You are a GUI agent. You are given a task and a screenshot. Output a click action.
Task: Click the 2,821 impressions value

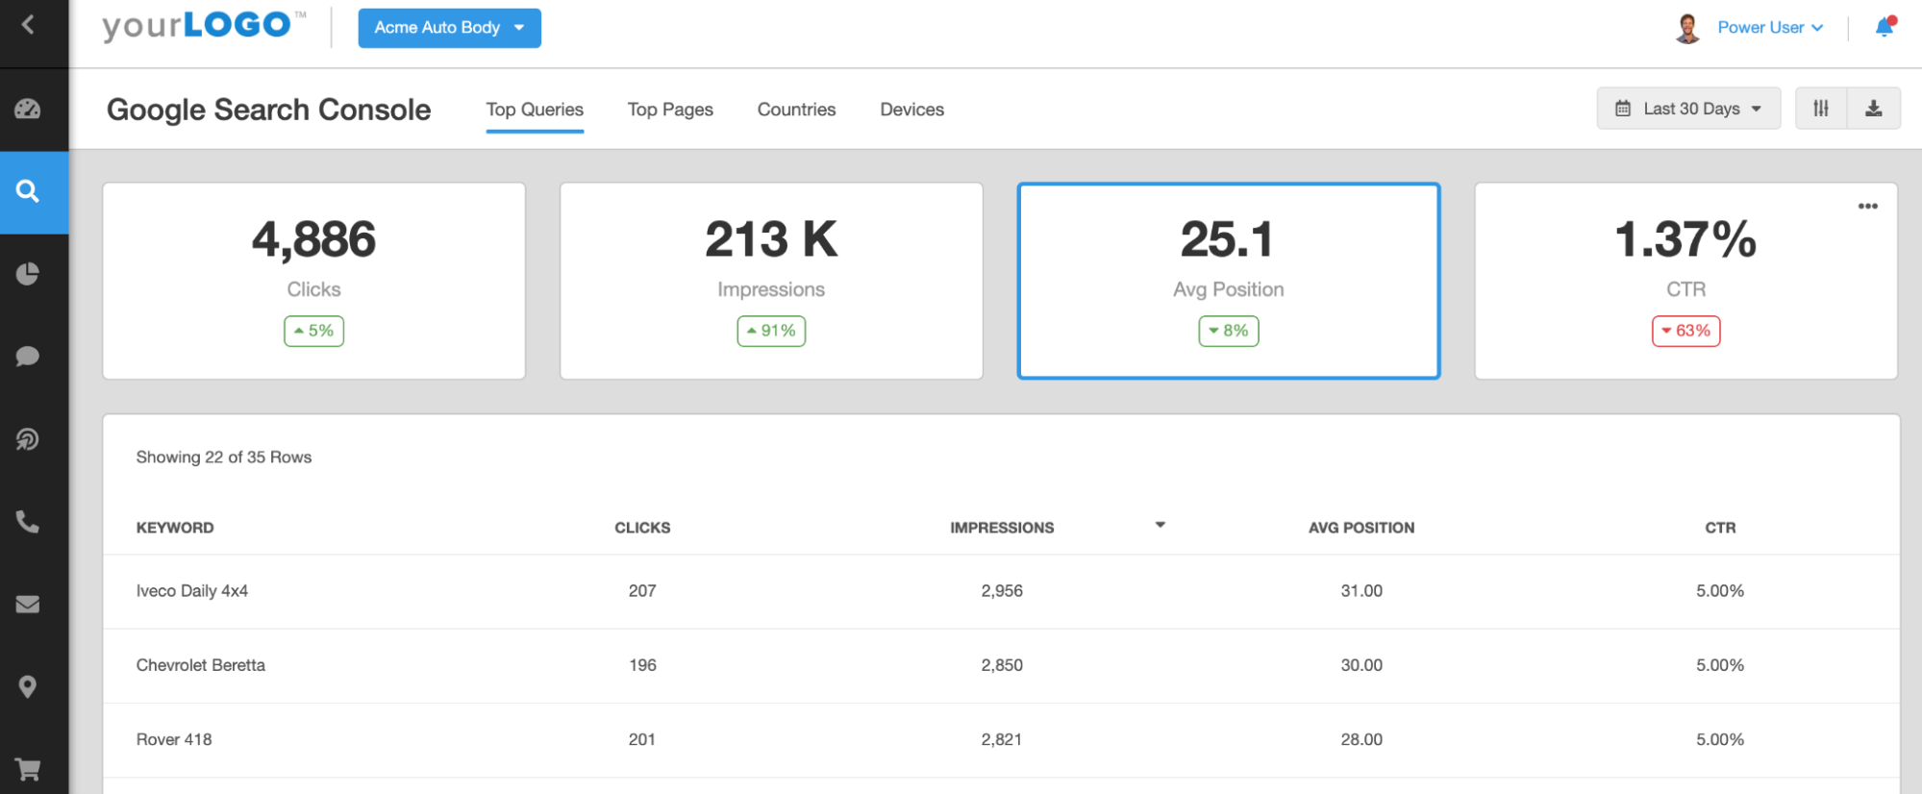coord(1002,739)
